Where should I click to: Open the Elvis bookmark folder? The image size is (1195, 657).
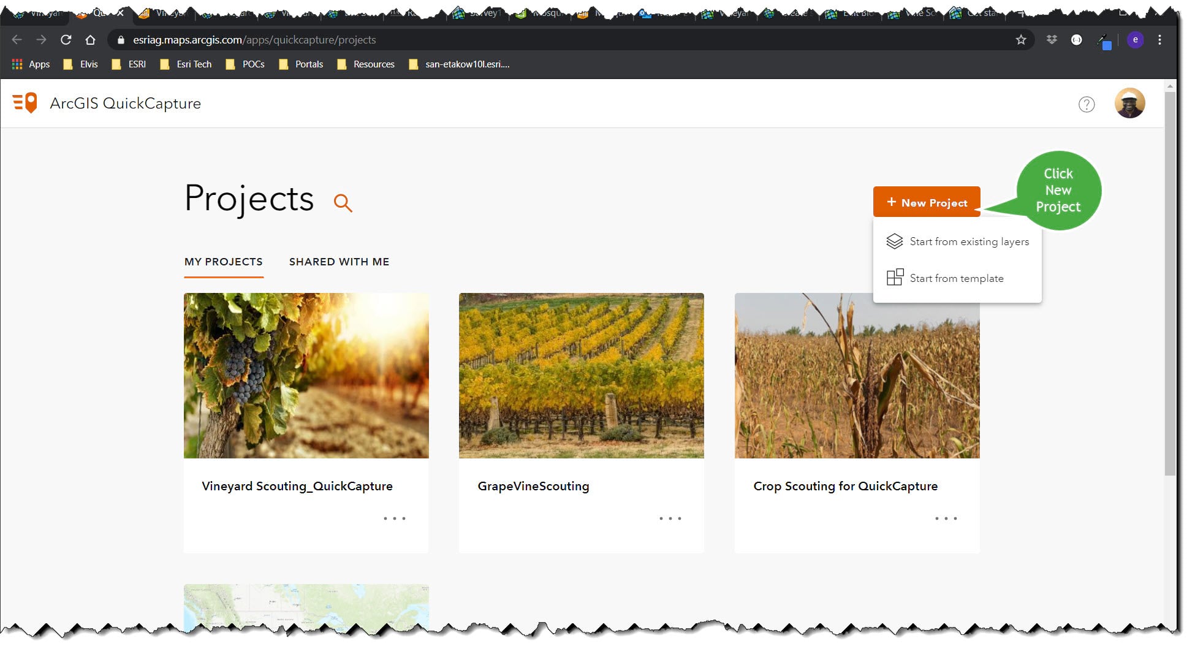click(80, 64)
